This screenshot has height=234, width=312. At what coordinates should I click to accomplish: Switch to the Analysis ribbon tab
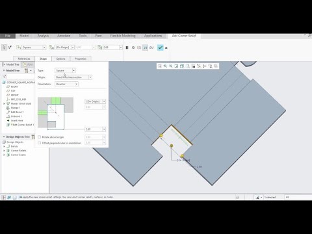43,36
